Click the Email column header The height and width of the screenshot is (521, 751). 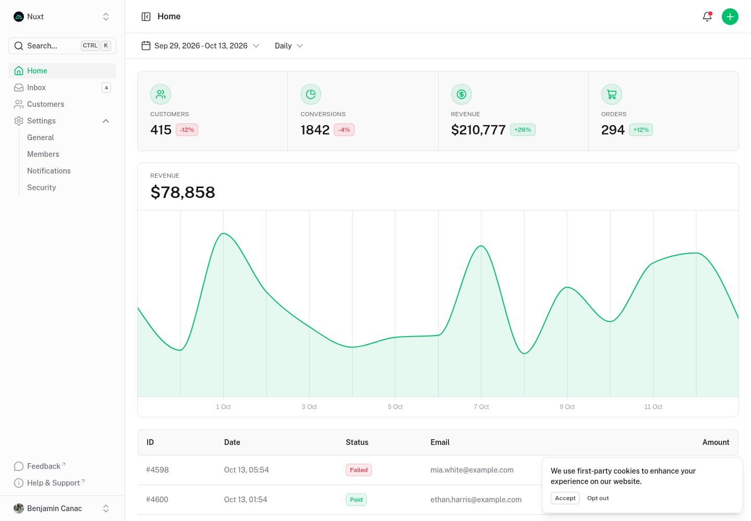tap(440, 442)
